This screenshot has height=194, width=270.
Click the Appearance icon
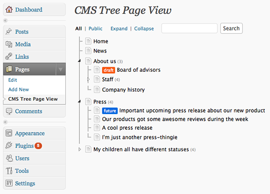coord(9,133)
